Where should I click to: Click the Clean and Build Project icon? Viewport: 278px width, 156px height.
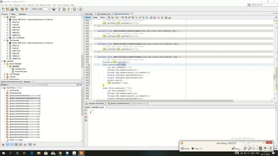[x=64, y=9]
